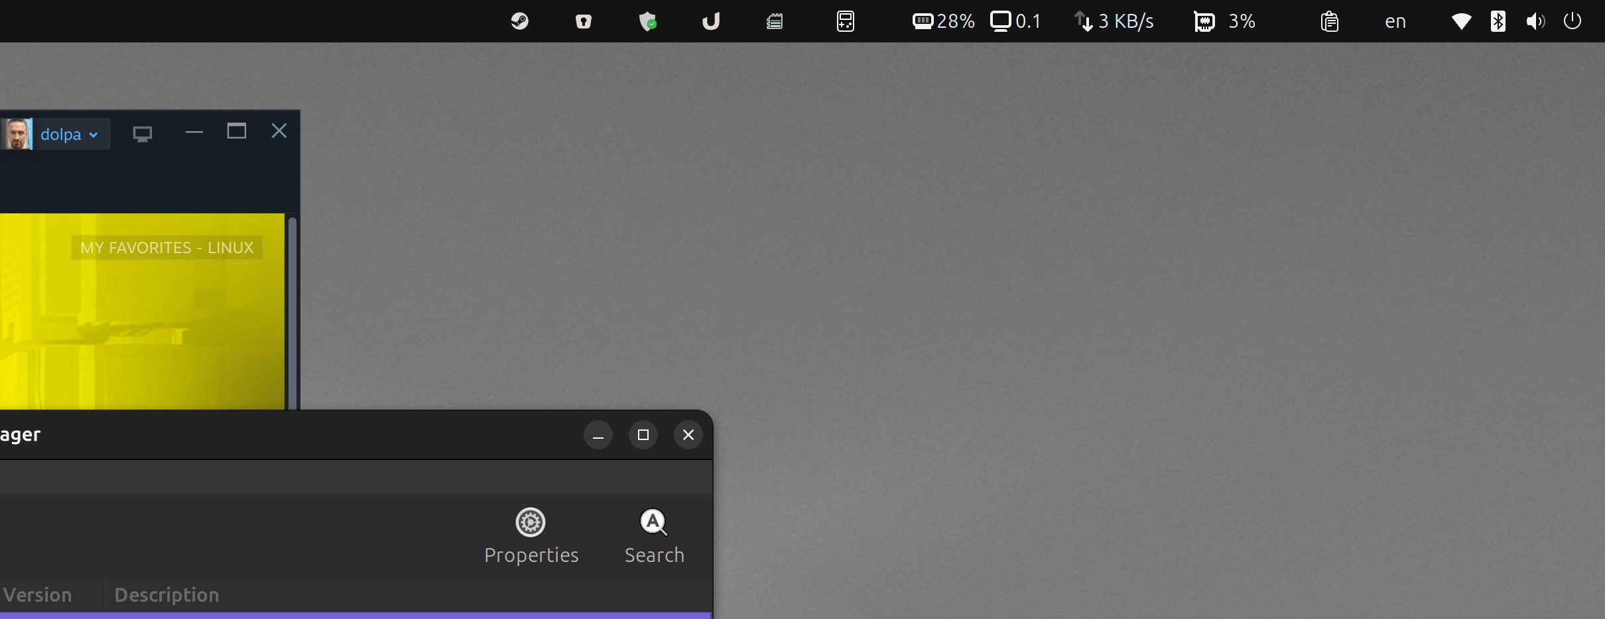
Task: Open the power system menu
Action: click(x=1572, y=22)
